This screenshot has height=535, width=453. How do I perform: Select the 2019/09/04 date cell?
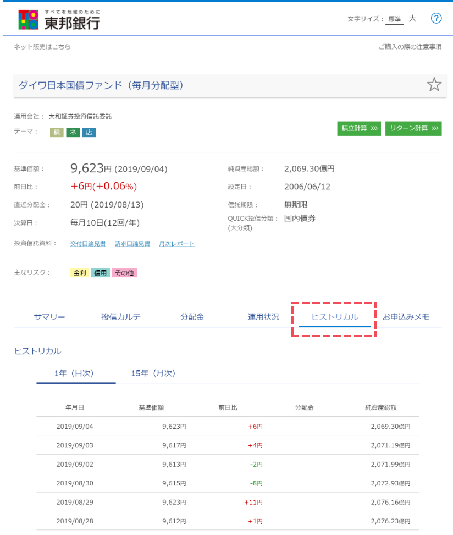pyautogui.click(x=75, y=427)
